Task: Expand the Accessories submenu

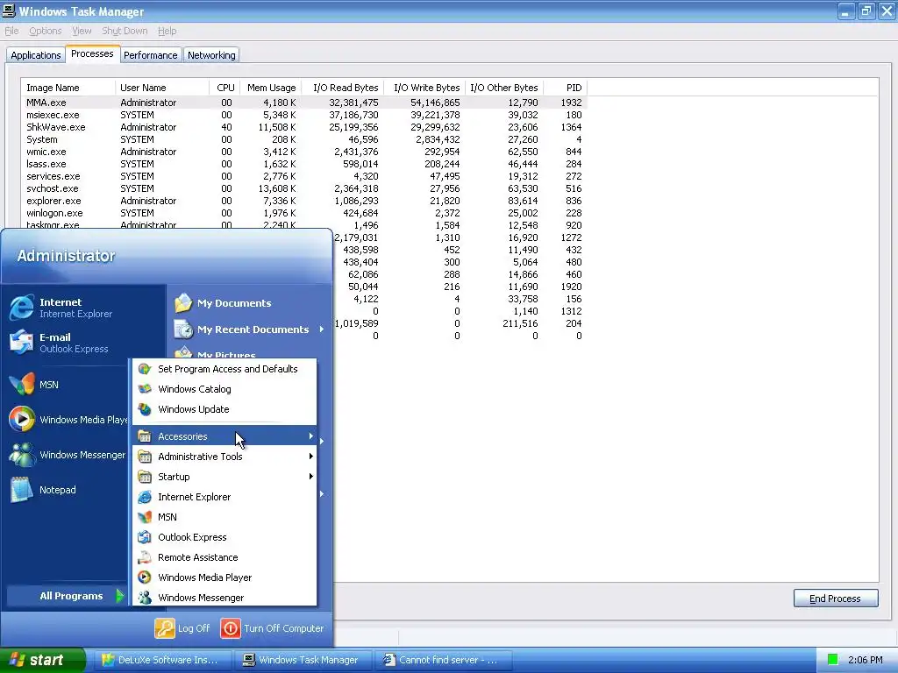Action: 224,436
